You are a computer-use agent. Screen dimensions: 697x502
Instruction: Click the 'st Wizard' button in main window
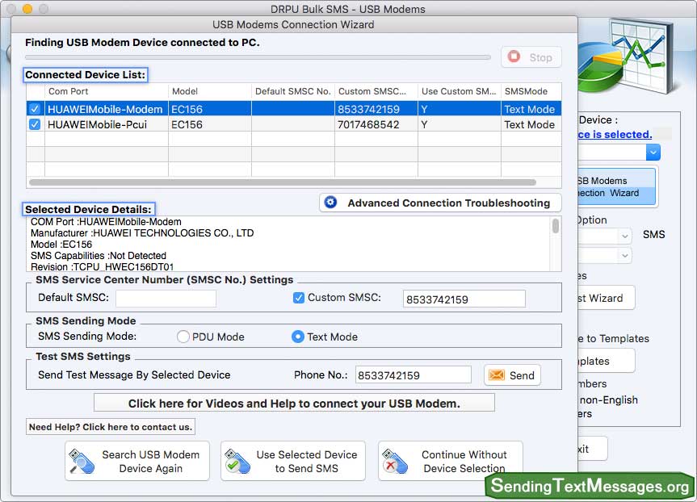click(606, 298)
